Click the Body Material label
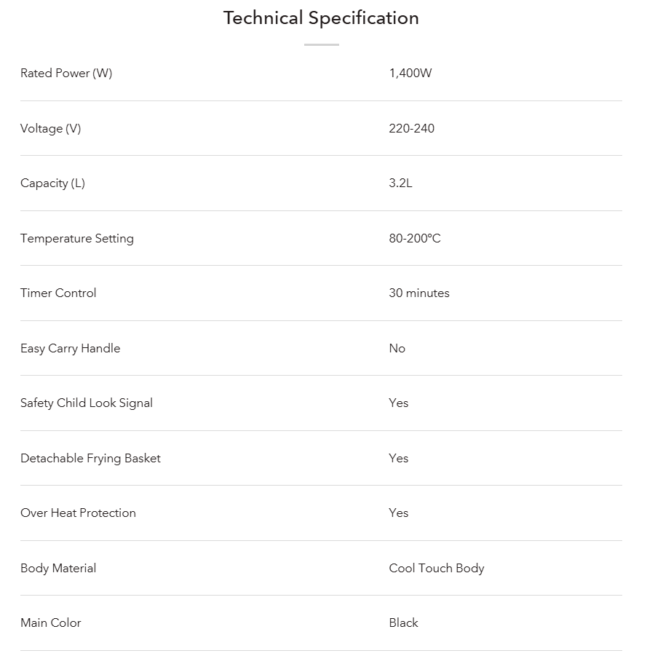This screenshot has width=647, height=656. pyautogui.click(x=58, y=568)
